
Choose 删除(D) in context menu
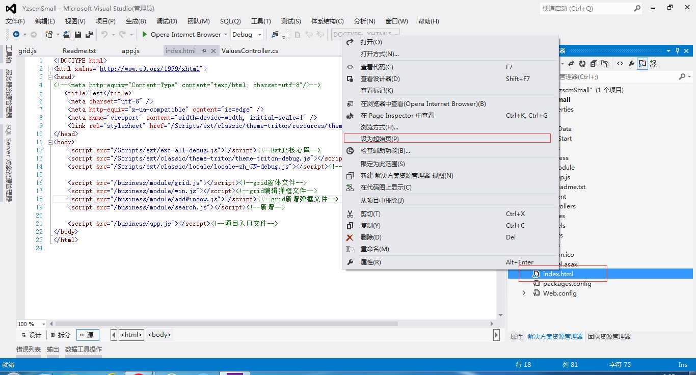pyautogui.click(x=451, y=237)
